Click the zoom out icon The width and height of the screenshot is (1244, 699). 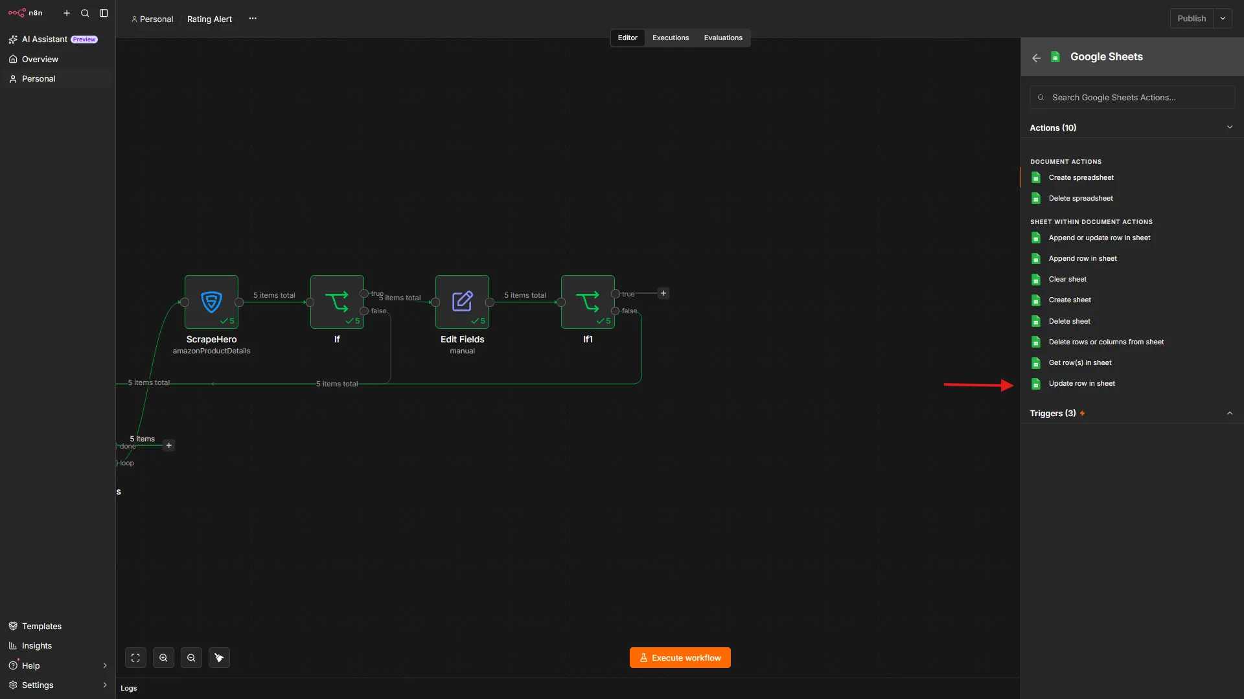click(191, 658)
